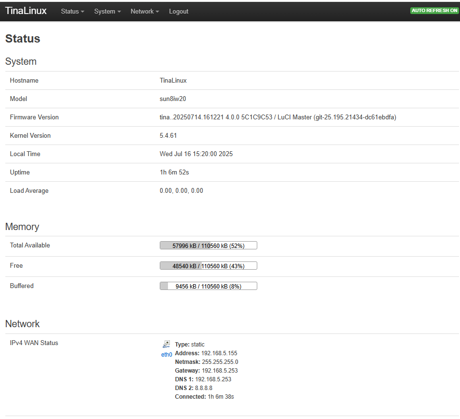The width and height of the screenshot is (460, 419).
Task: Click the WAN address 192.168.5.155
Action: tap(219, 353)
